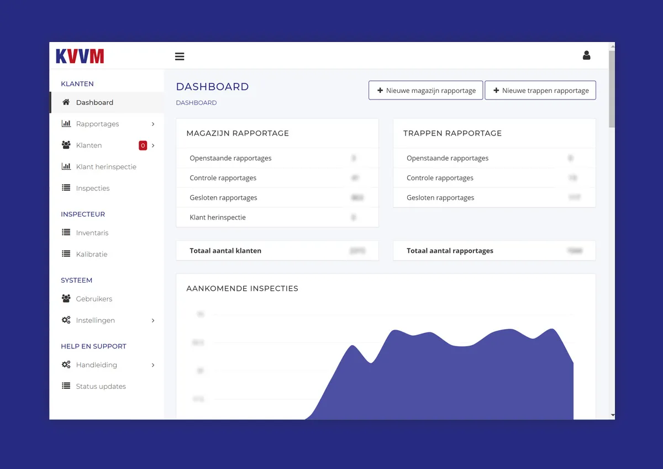
Task: Click the chart icon for Klant herinspectie
Action: [x=66, y=166]
